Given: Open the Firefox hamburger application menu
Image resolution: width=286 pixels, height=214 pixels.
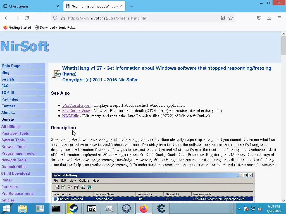Looking at the screenshot, I should tap(279, 18).
